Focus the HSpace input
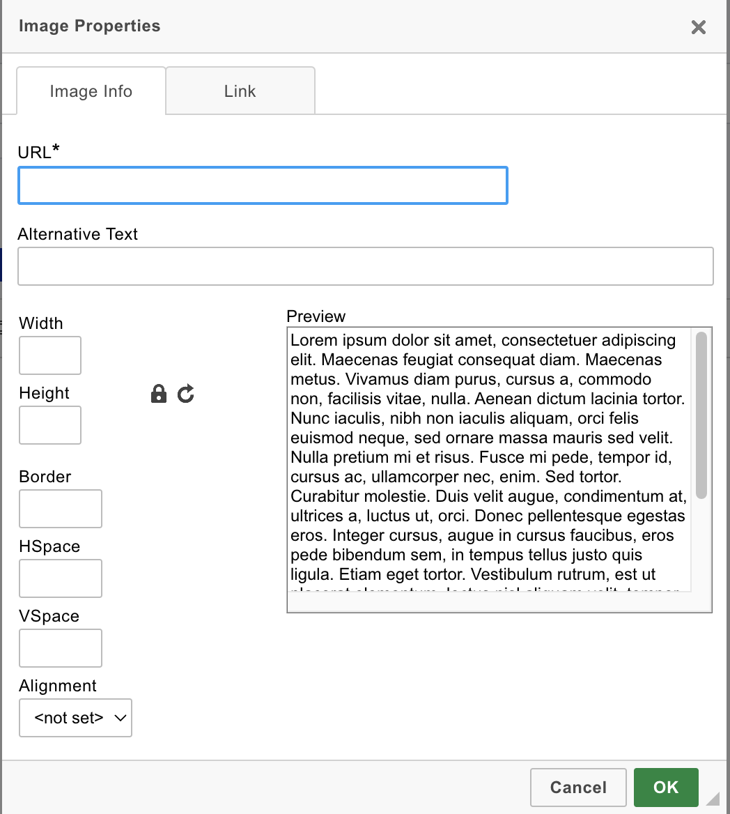 60,578
